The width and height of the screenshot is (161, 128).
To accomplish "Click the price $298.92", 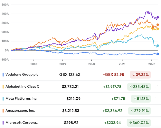I will [x=71, y=123].
